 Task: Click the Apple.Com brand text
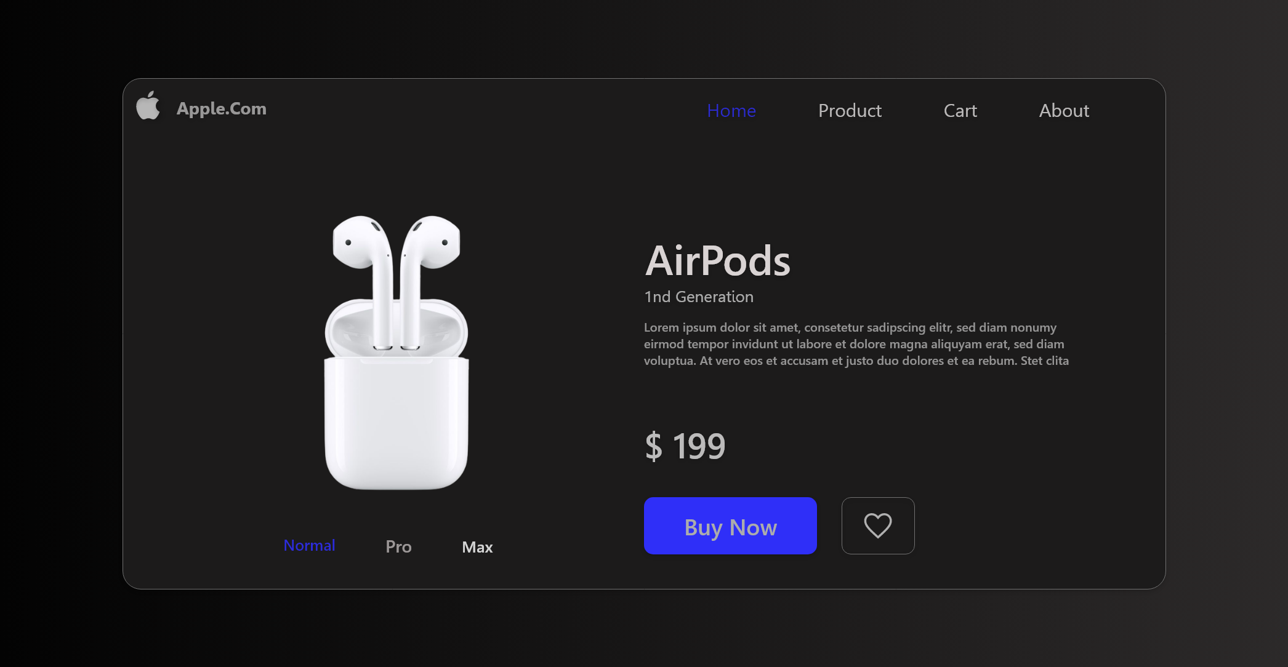click(x=222, y=109)
